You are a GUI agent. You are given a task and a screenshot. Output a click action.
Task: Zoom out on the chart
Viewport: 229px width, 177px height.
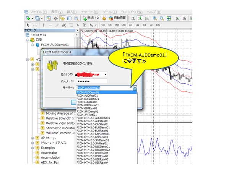point(162,18)
